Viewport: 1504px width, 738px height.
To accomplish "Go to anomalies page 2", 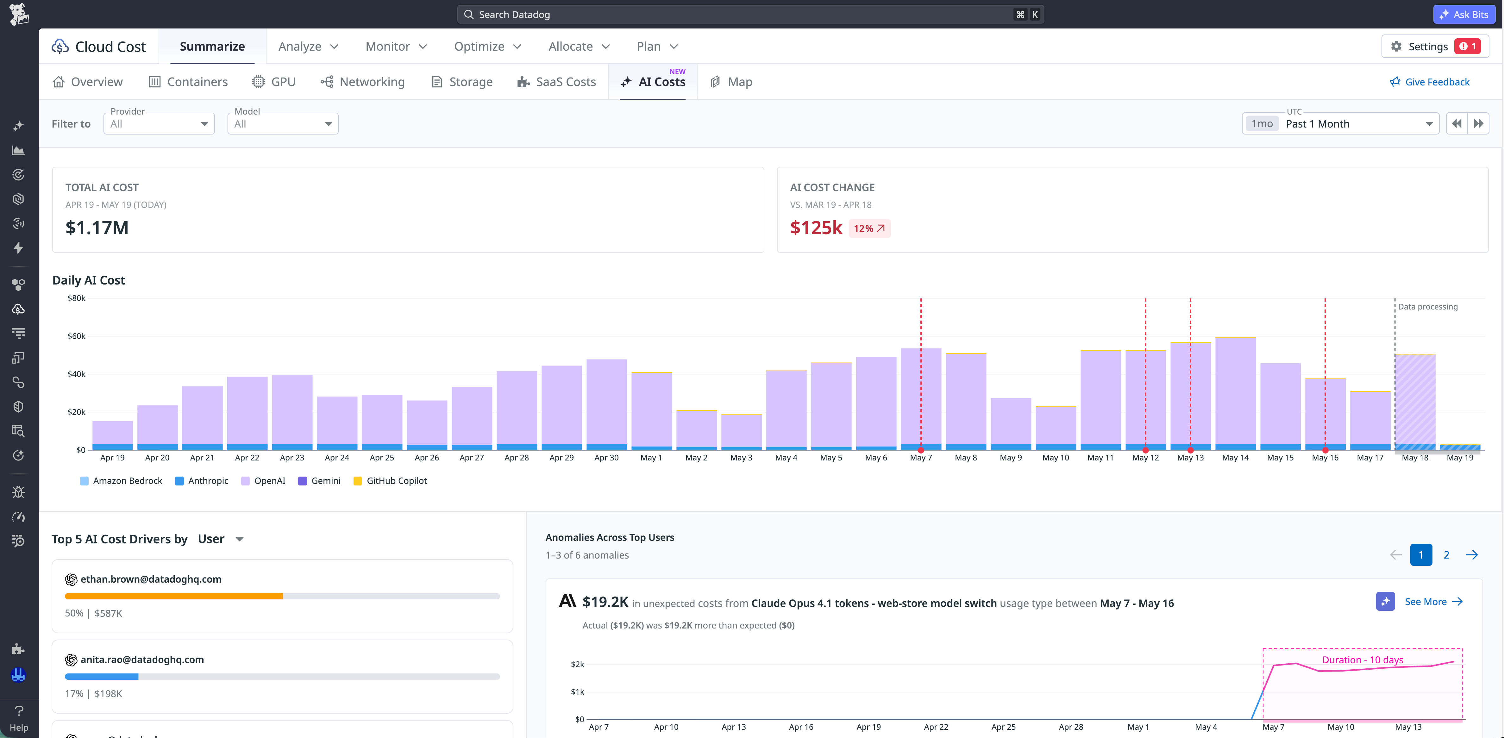I will click(1446, 555).
